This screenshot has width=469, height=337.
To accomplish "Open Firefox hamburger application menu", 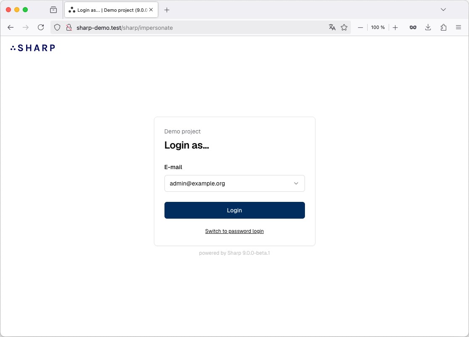I will coord(458,27).
